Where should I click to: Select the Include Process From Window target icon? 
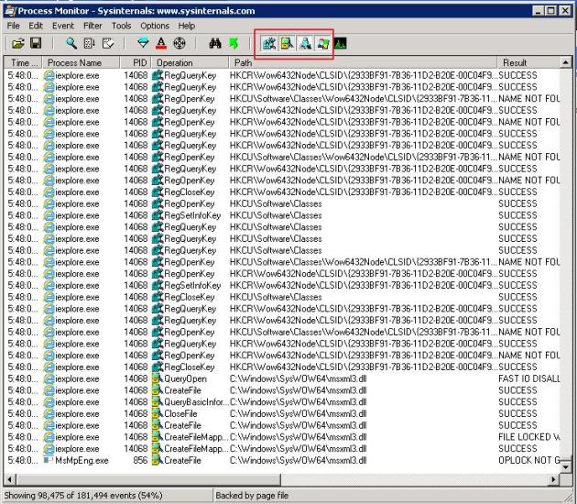pyautogui.click(x=180, y=43)
